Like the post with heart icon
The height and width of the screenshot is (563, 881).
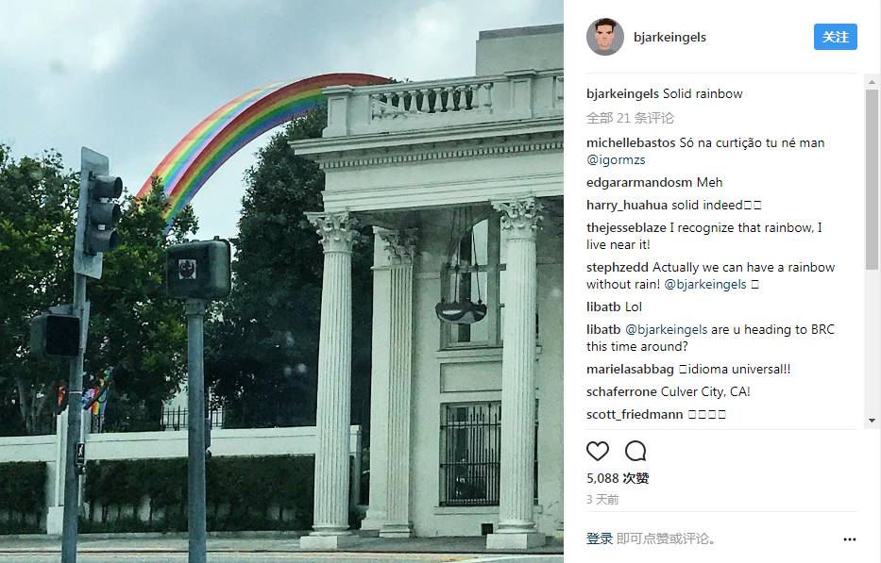pyautogui.click(x=598, y=451)
